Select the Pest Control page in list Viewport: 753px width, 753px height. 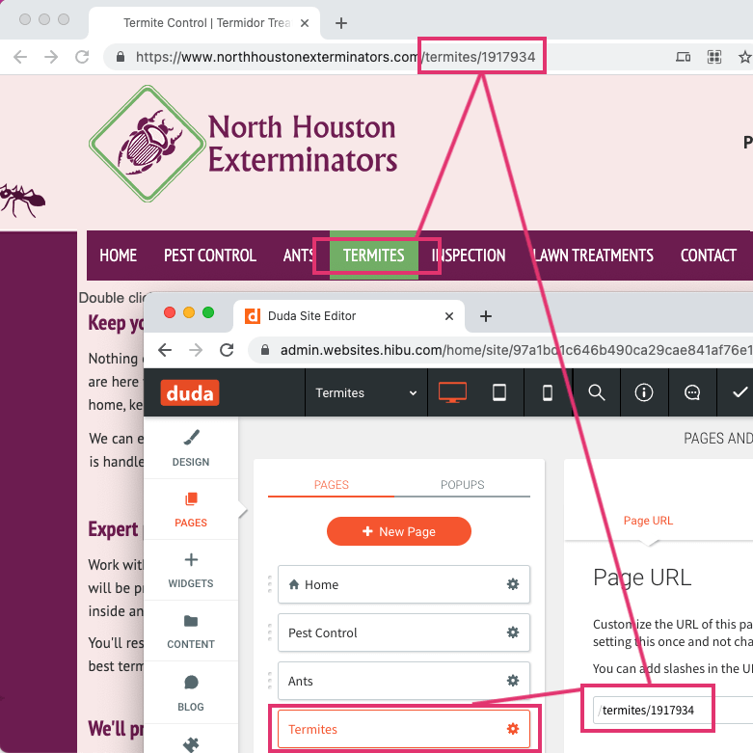(x=404, y=632)
